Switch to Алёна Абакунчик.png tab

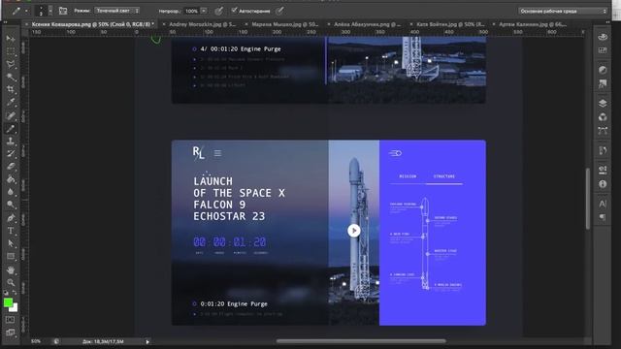[x=367, y=24]
